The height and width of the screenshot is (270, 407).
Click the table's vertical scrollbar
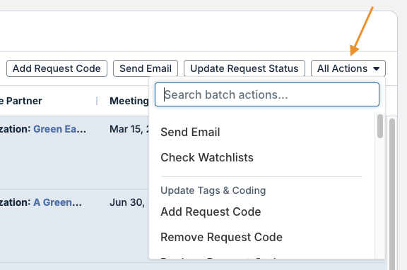tap(392, 194)
